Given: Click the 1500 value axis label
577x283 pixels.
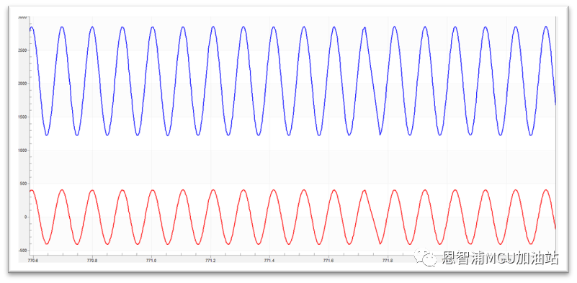Looking at the screenshot, I should pos(23,117).
